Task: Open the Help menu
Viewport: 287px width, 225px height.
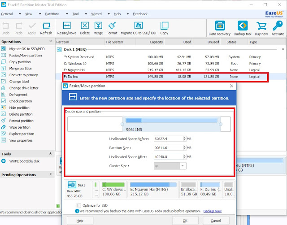Action: click(x=117, y=14)
